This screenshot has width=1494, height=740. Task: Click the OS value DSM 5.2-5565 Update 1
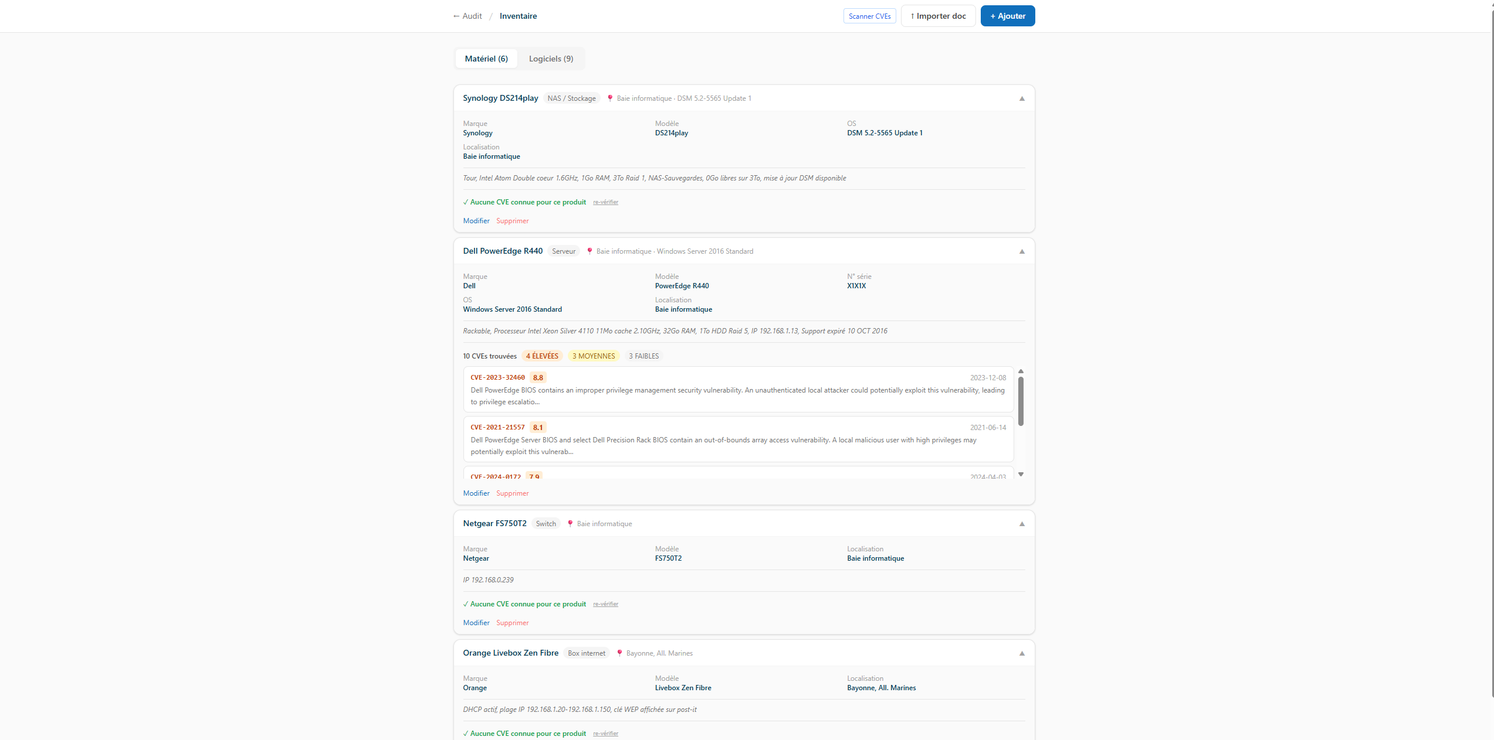(885, 133)
